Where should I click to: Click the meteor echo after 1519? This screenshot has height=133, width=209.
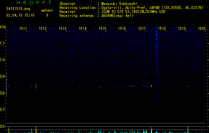(x=188, y=86)
